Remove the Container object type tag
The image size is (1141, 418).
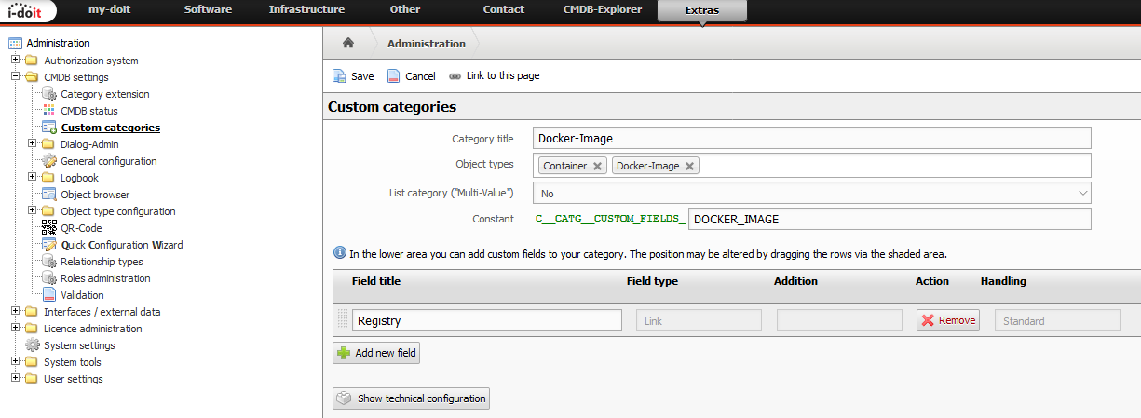597,166
